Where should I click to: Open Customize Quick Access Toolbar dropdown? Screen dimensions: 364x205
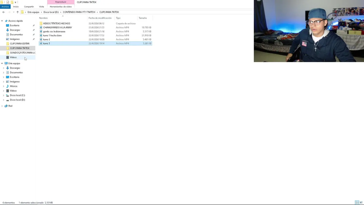click(15, 2)
